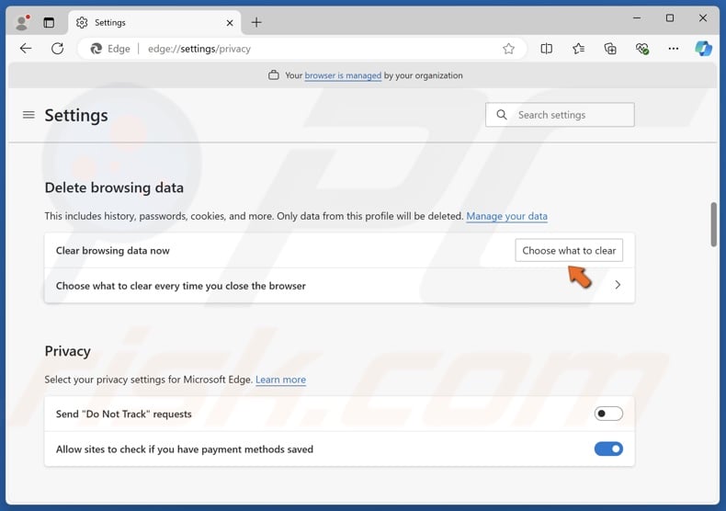Expand clear-on-close options chevron
Viewport: 726px width, 511px height.
(618, 285)
